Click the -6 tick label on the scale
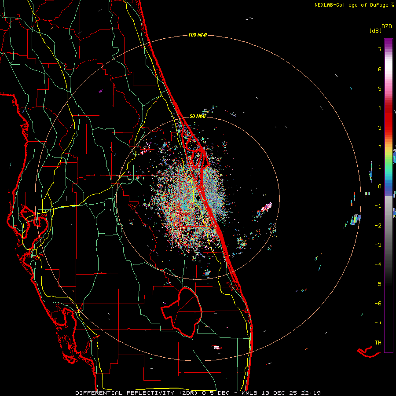The image size is (396, 396). pyautogui.click(x=378, y=304)
